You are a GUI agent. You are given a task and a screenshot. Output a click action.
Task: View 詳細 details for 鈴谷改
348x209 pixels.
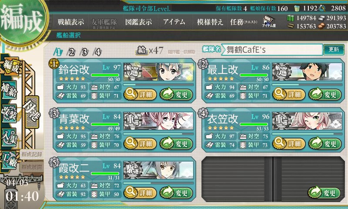tap(140, 94)
